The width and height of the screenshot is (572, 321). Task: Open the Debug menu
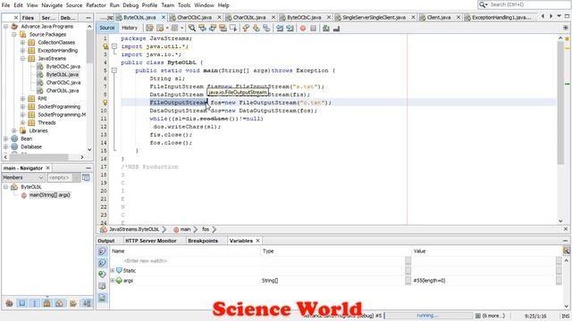pyautogui.click(x=130, y=5)
